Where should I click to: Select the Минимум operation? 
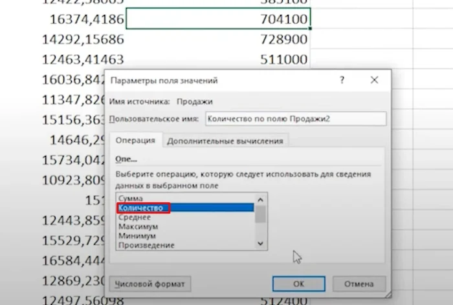[136, 236]
